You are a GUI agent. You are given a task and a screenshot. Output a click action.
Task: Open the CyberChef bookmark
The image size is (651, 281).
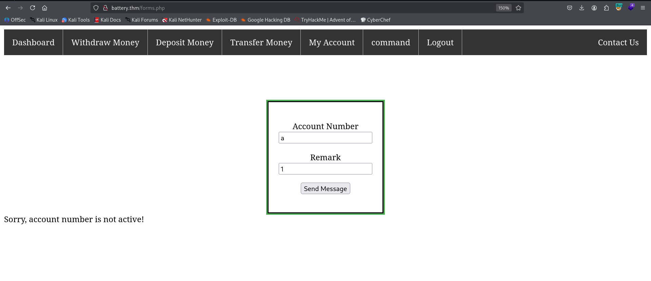pos(375,20)
